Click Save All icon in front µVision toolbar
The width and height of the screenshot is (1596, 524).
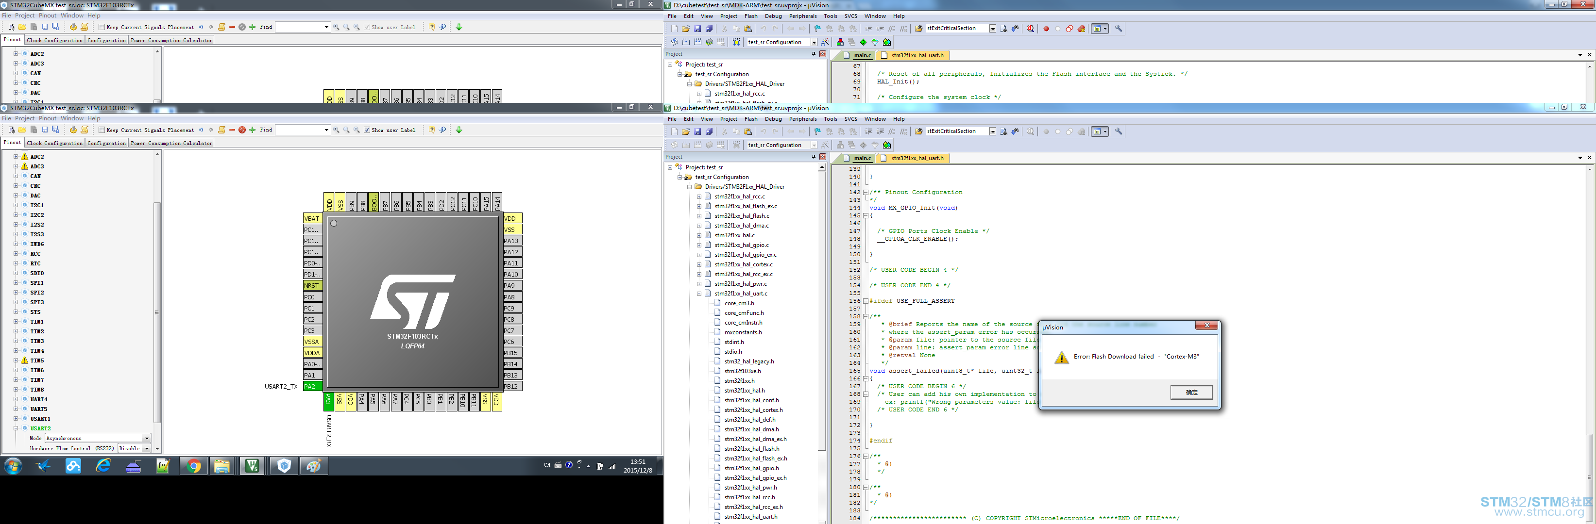(710, 131)
